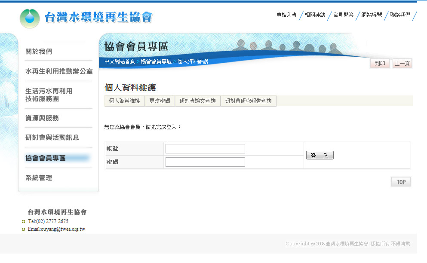The height and width of the screenshot is (263, 427).
Task: Open the 研討會研究報告查詢 tab
Action: [x=249, y=101]
